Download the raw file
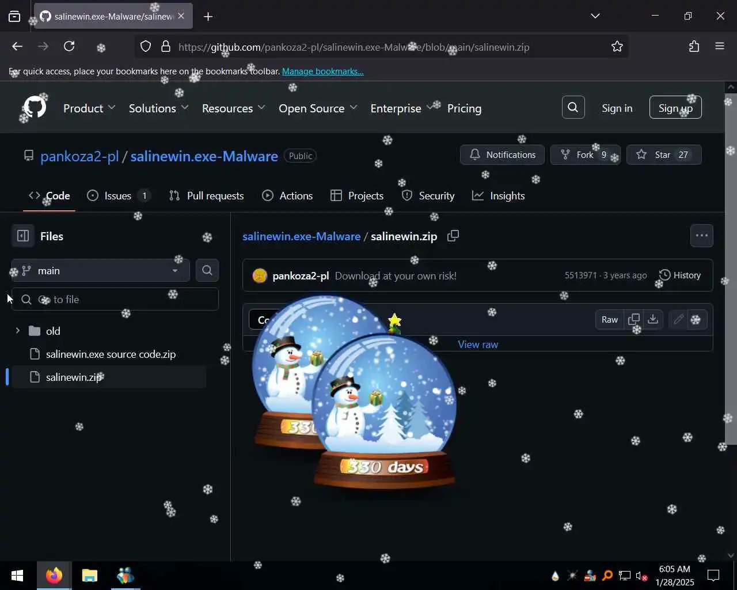 [653, 320]
